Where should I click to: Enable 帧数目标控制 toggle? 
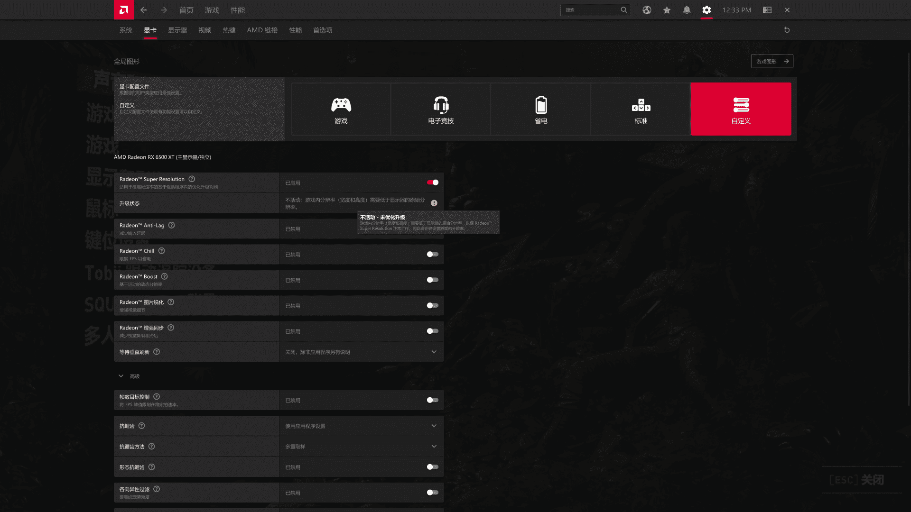click(432, 400)
